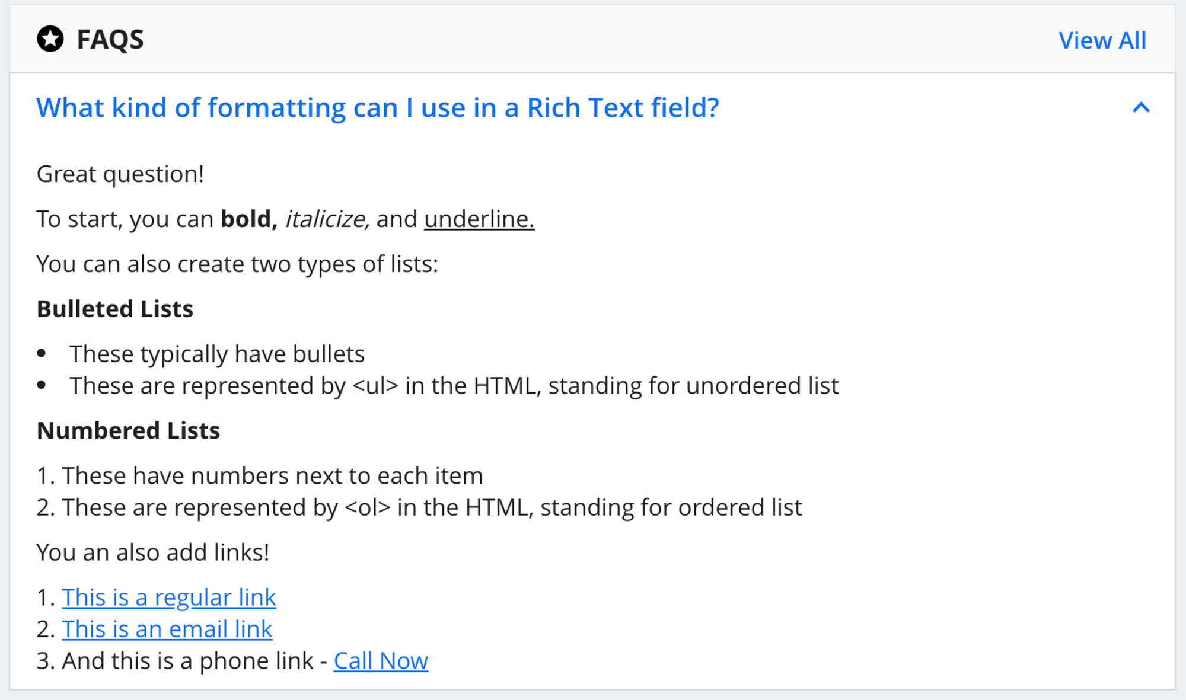Viewport: 1186px width, 700px height.
Task: Click the italic word 'italicize,'
Action: [327, 219]
